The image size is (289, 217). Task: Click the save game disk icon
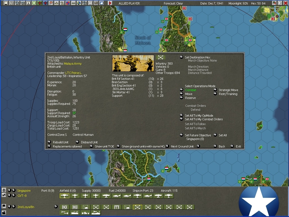(x=6, y=3)
